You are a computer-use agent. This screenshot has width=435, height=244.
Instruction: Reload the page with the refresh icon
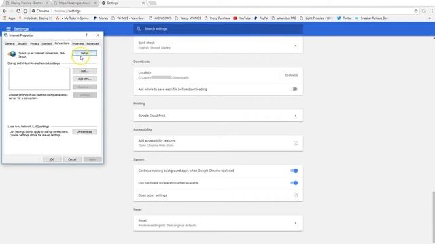pos(18,11)
